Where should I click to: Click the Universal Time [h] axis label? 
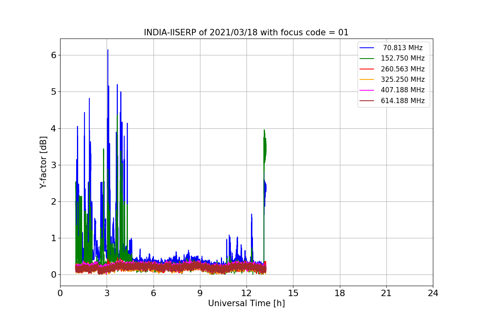(247, 303)
